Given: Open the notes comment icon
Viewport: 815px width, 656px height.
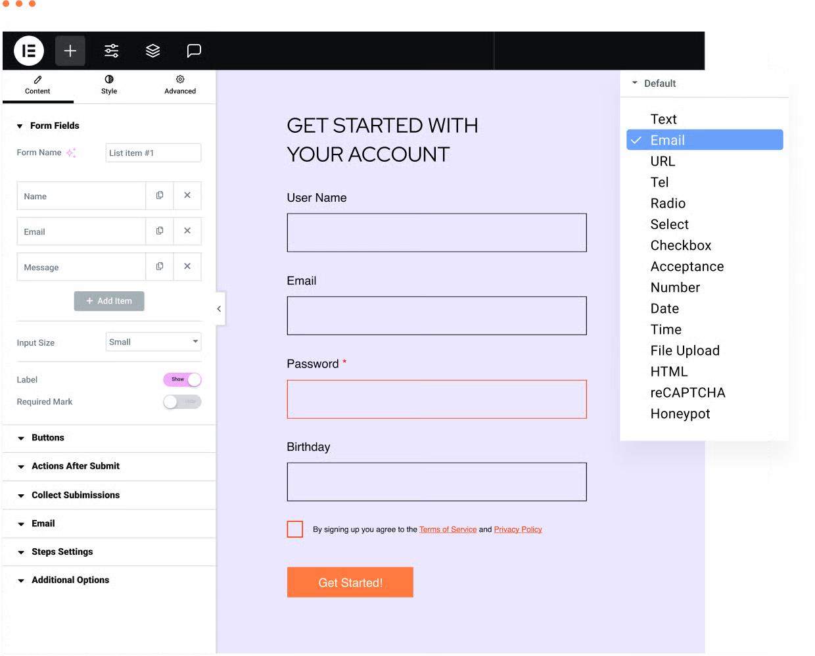Looking at the screenshot, I should pos(194,51).
